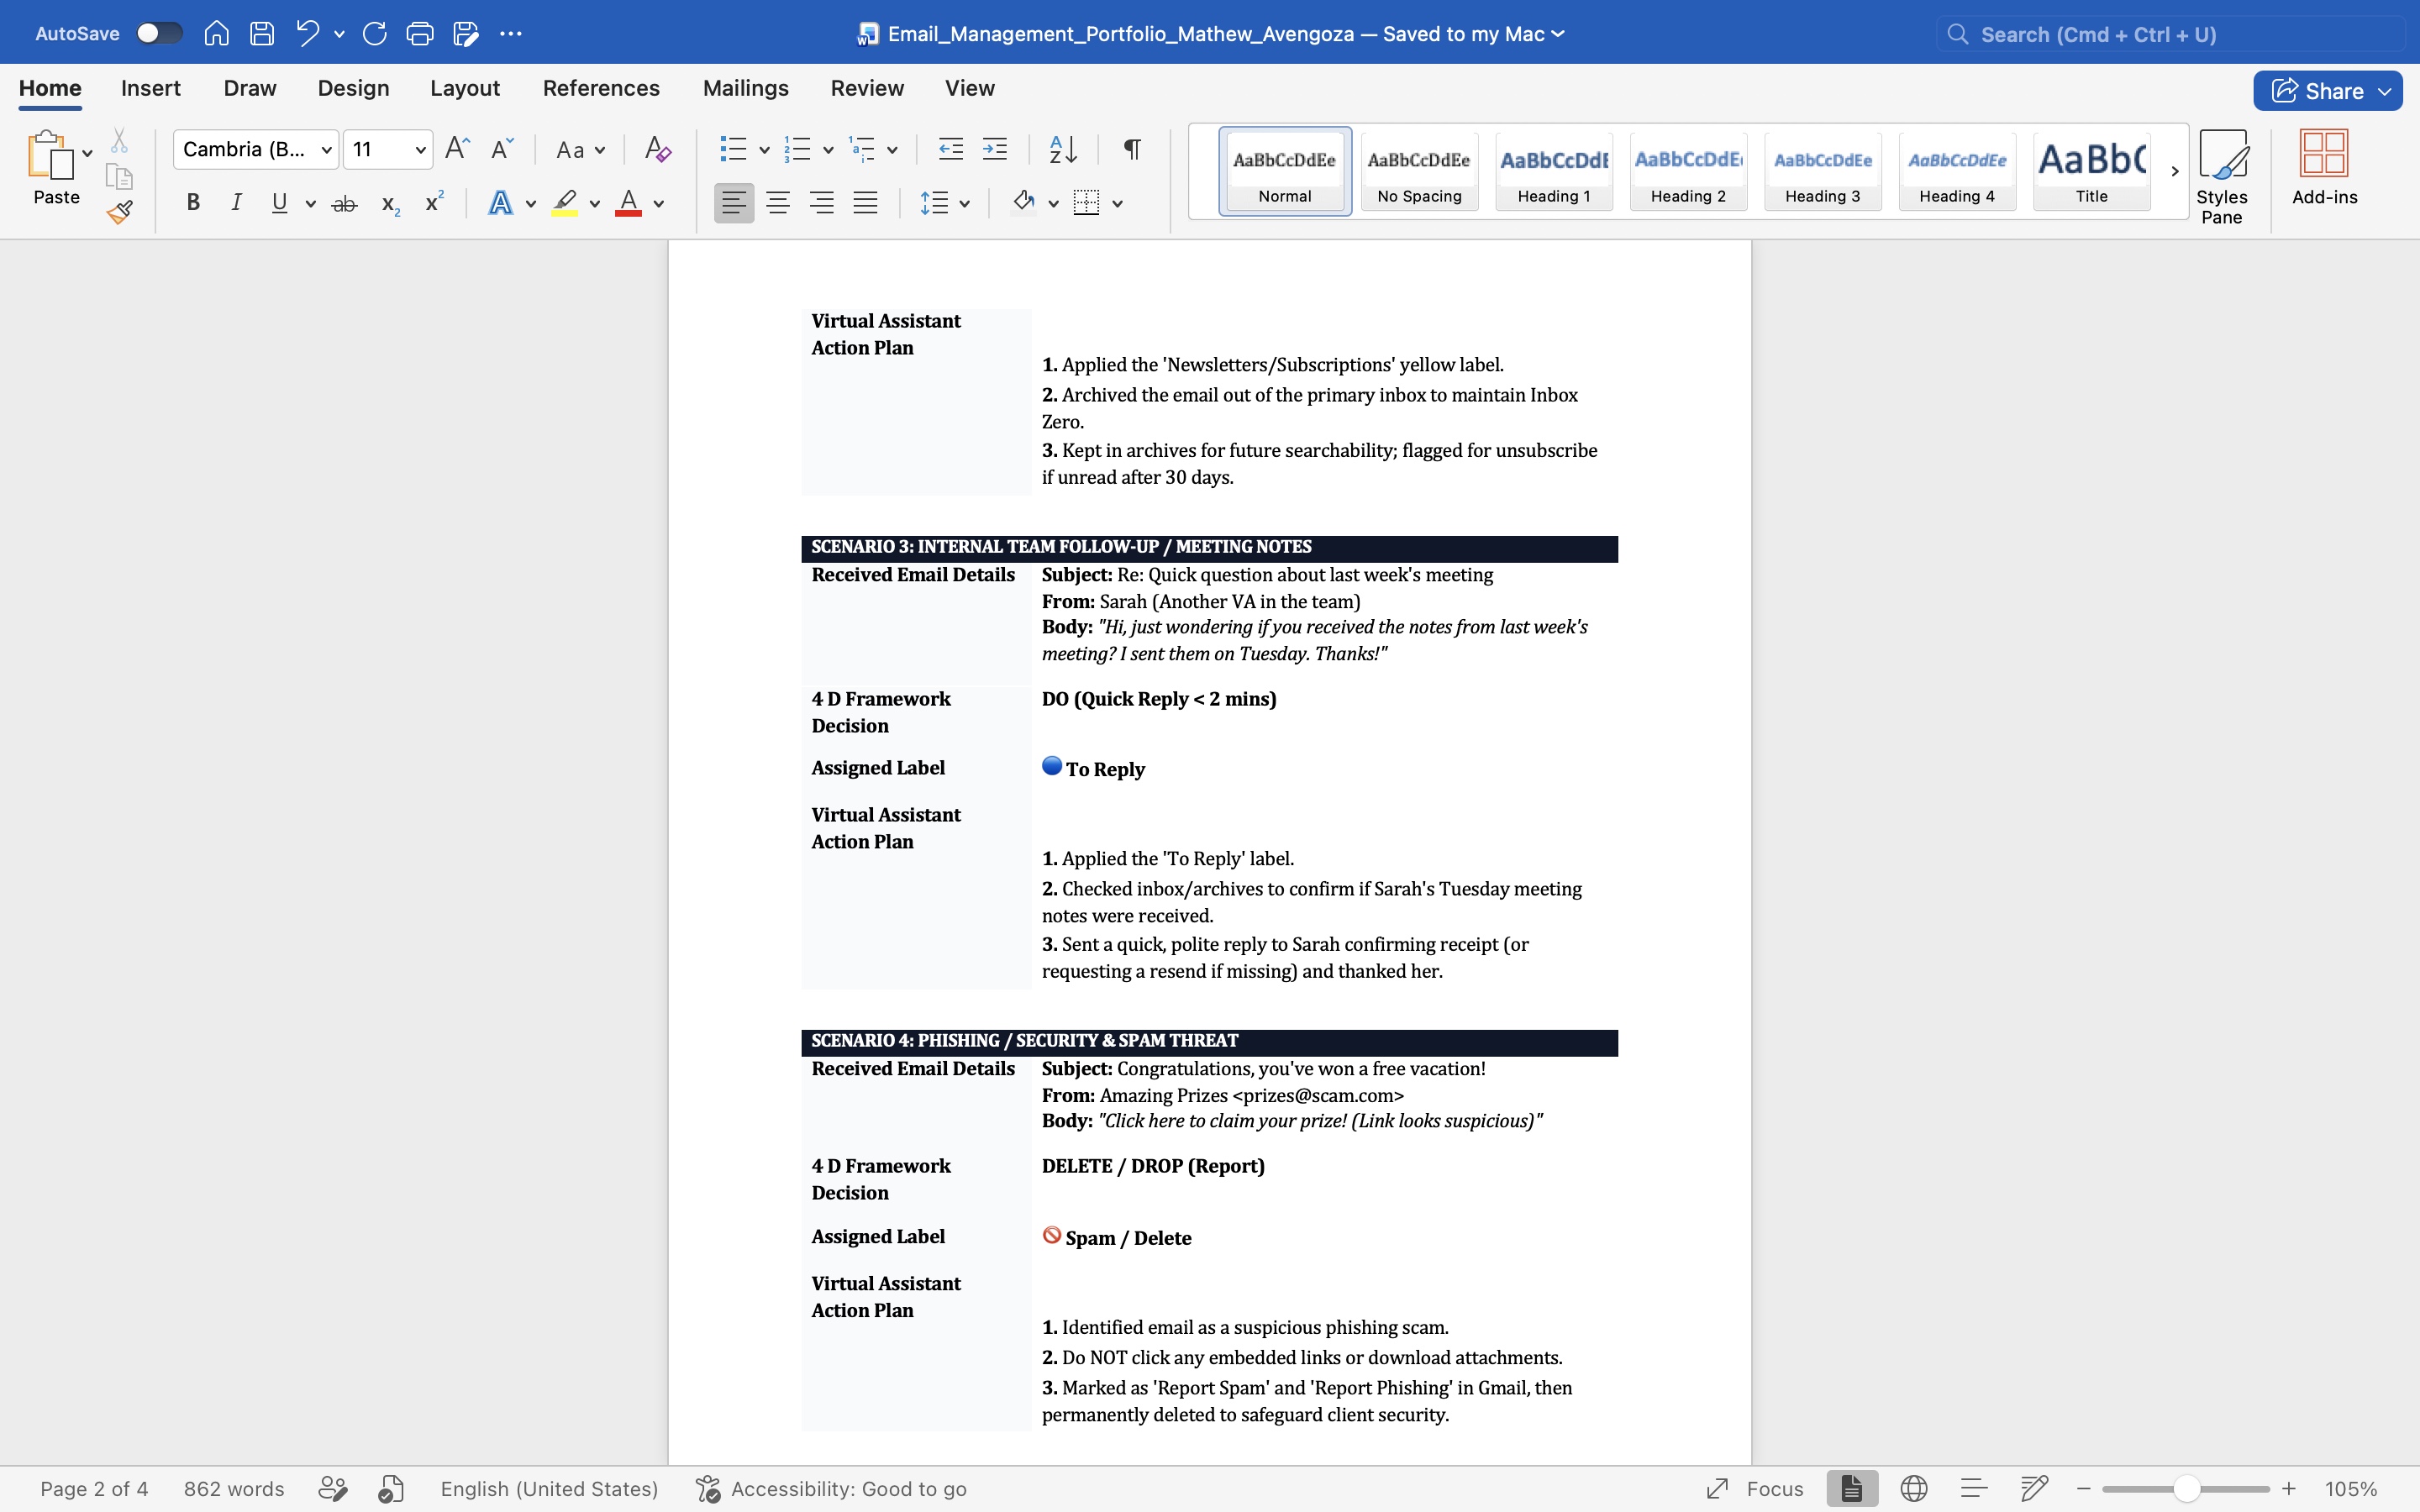2420x1512 pixels.
Task: Click the Show paragraph marks icon
Action: pyautogui.click(x=1132, y=150)
